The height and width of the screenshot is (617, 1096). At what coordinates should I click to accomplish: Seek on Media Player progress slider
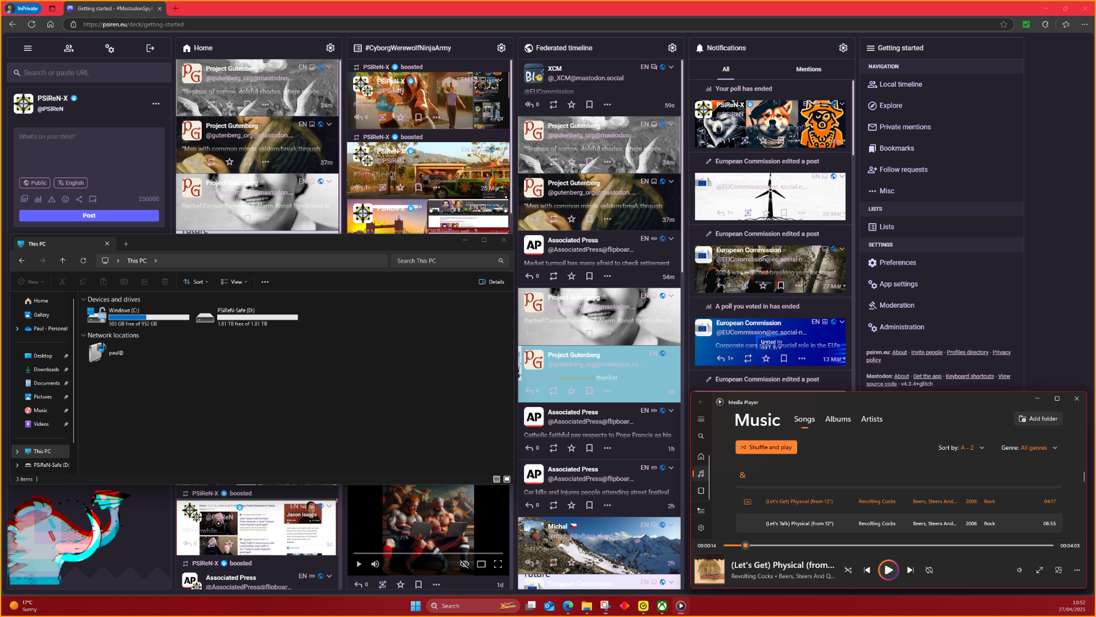click(888, 546)
